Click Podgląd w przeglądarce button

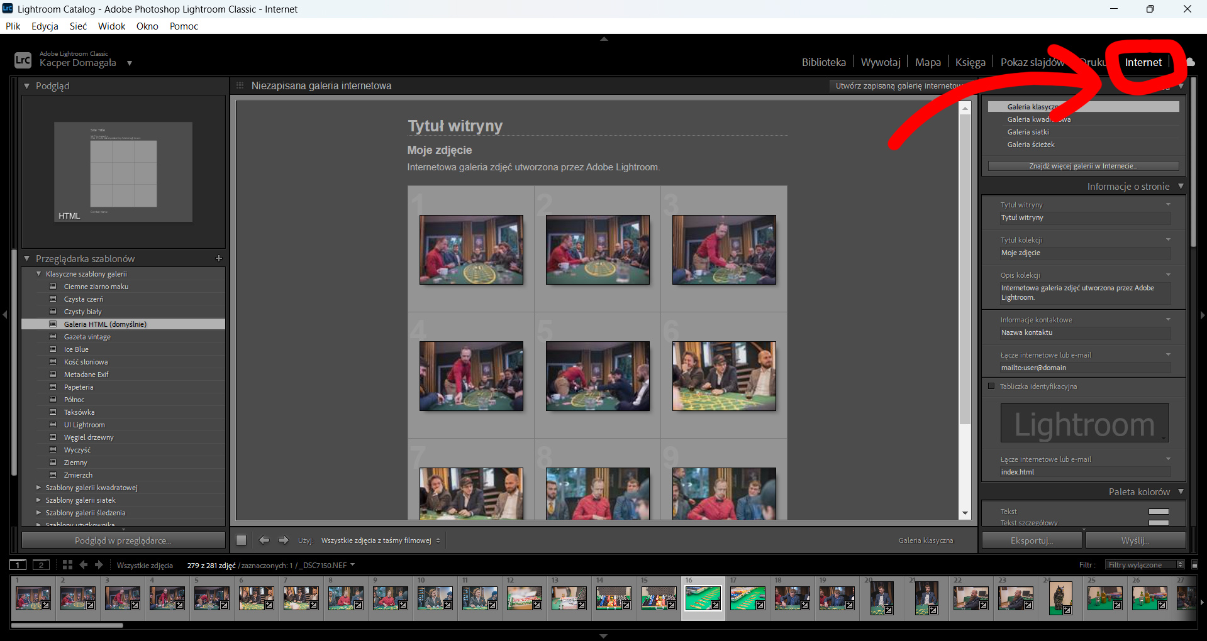(123, 540)
